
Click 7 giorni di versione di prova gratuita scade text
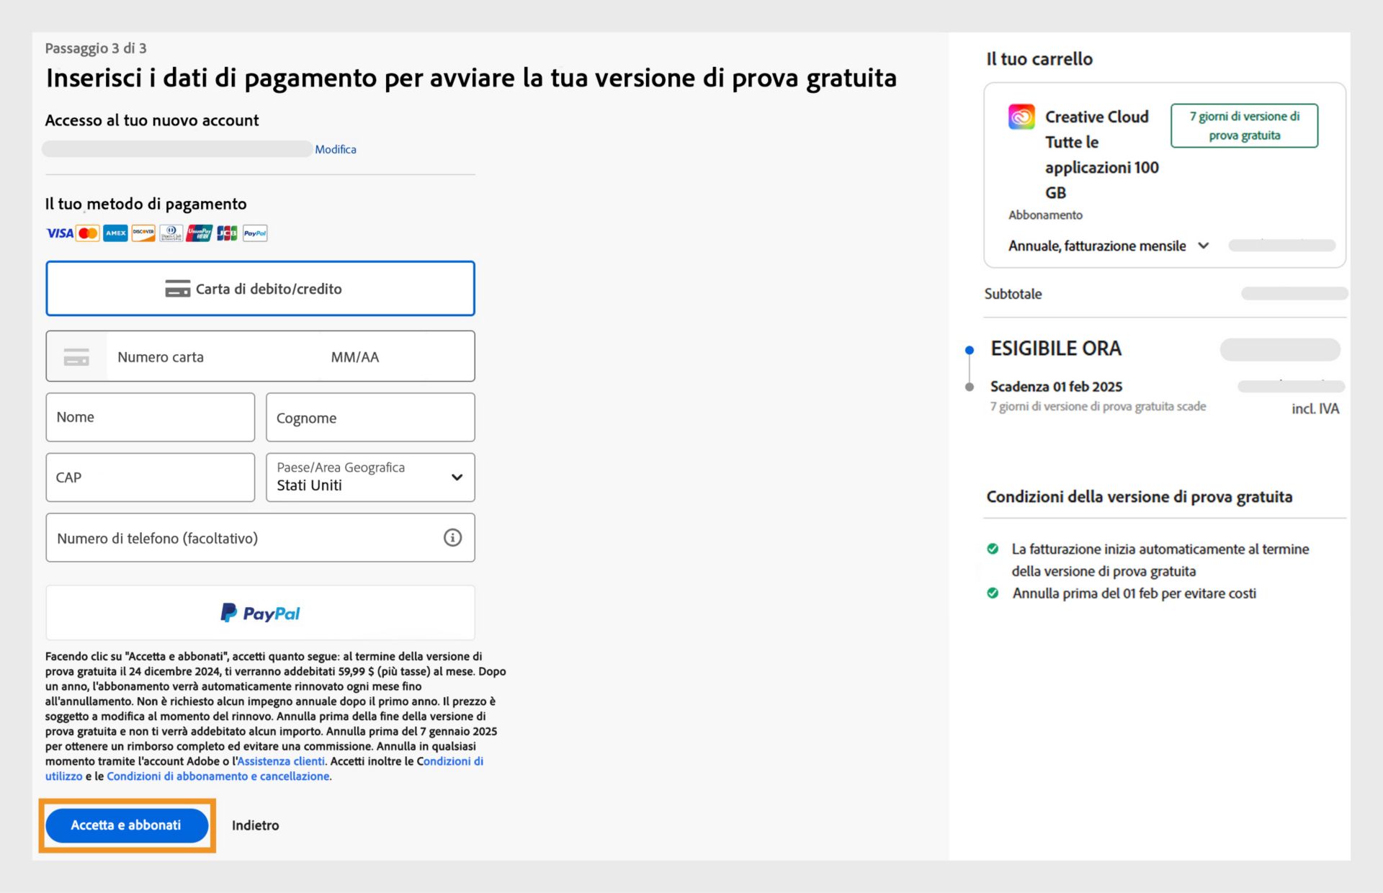click(1098, 406)
